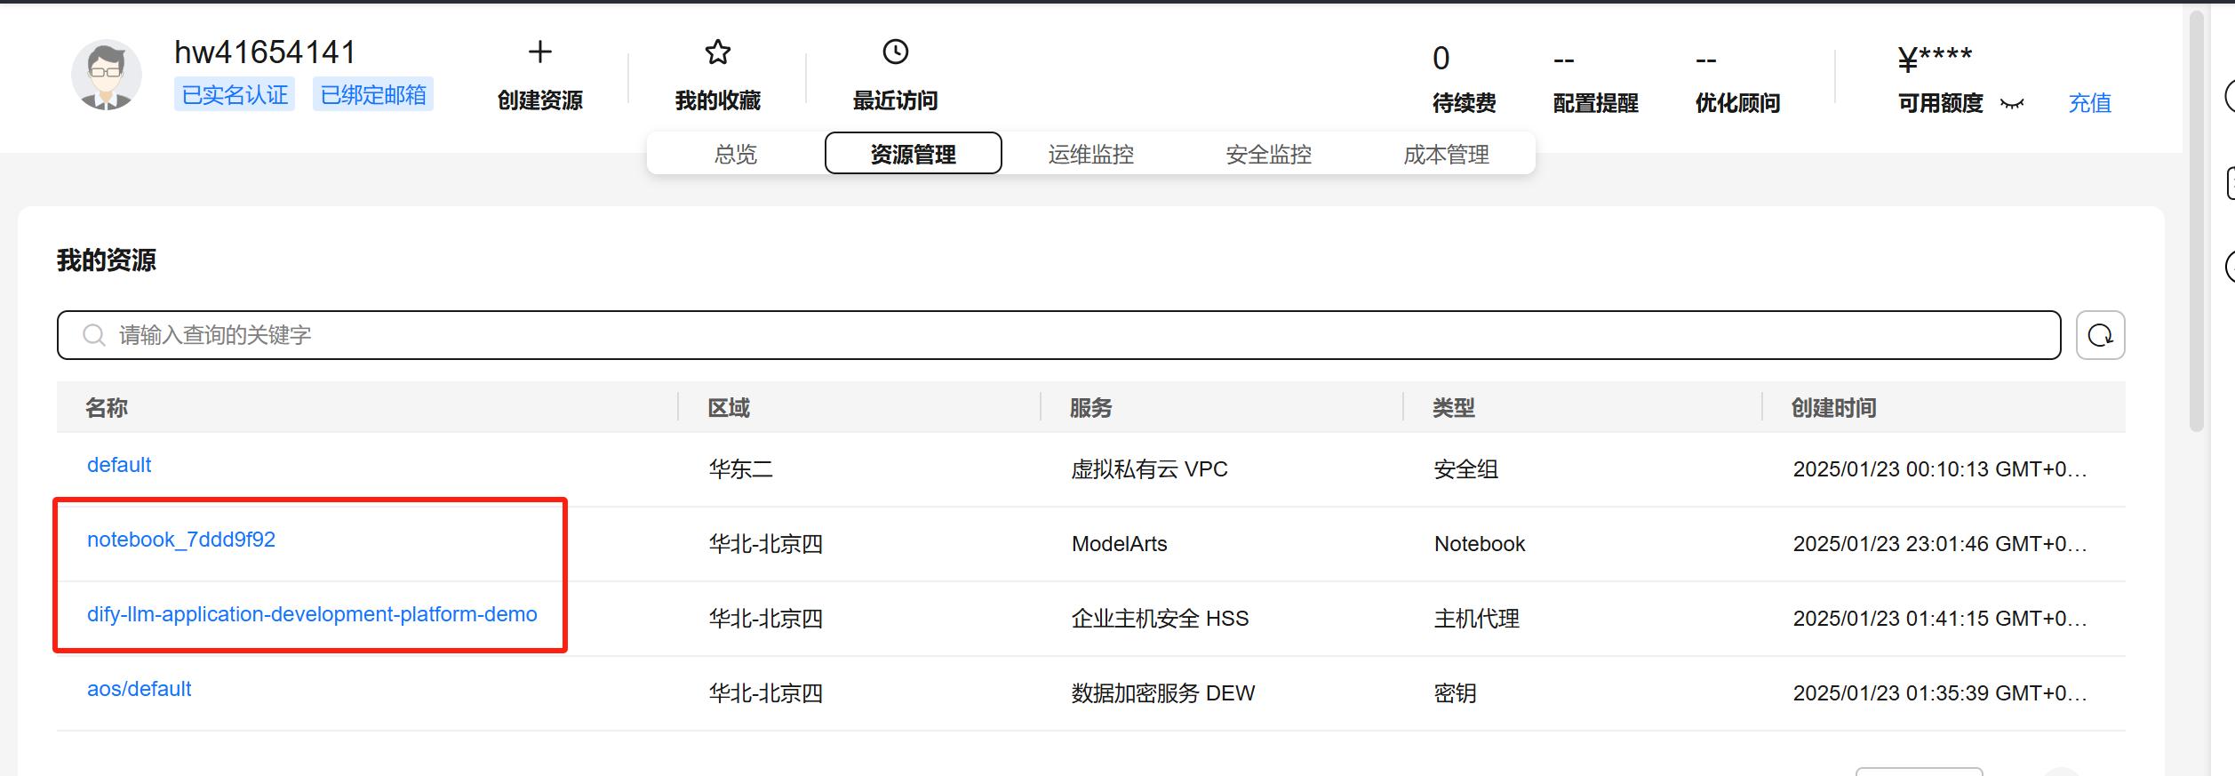Screen dimensions: 2235x776
Task: Open the 运维监控 tab
Action: point(1090,154)
